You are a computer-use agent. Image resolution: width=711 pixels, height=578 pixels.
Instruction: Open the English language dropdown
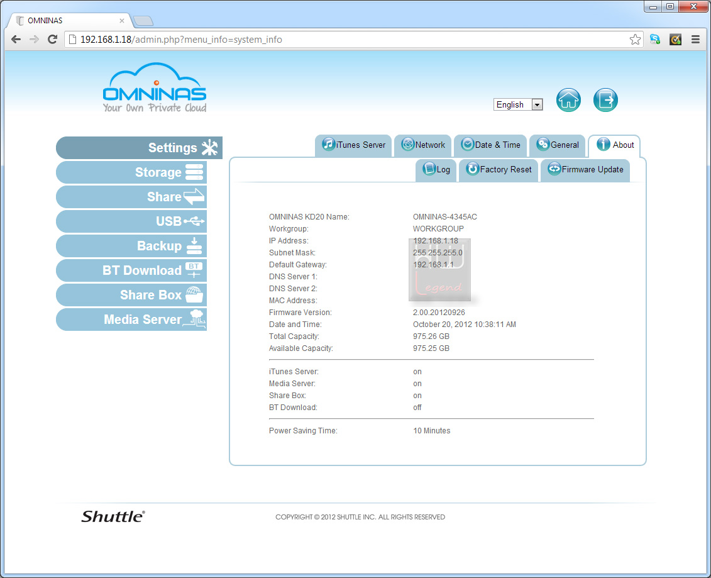(518, 105)
